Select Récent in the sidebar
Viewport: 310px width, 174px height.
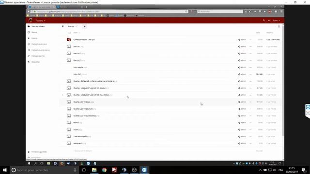point(34,32)
